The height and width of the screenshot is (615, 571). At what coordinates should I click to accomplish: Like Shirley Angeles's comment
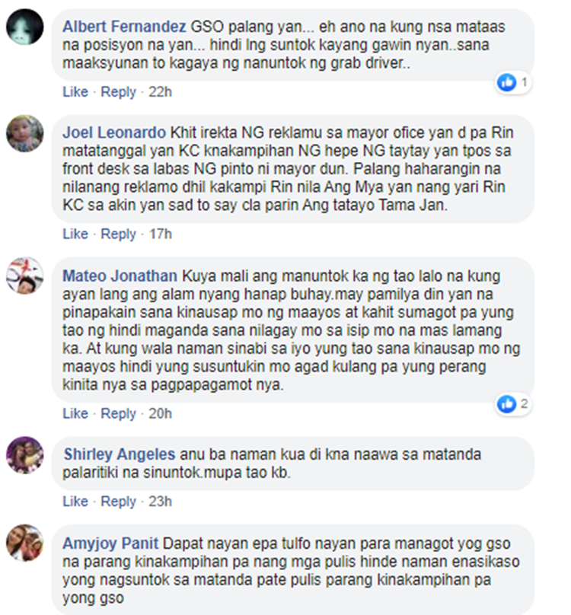coord(75,502)
